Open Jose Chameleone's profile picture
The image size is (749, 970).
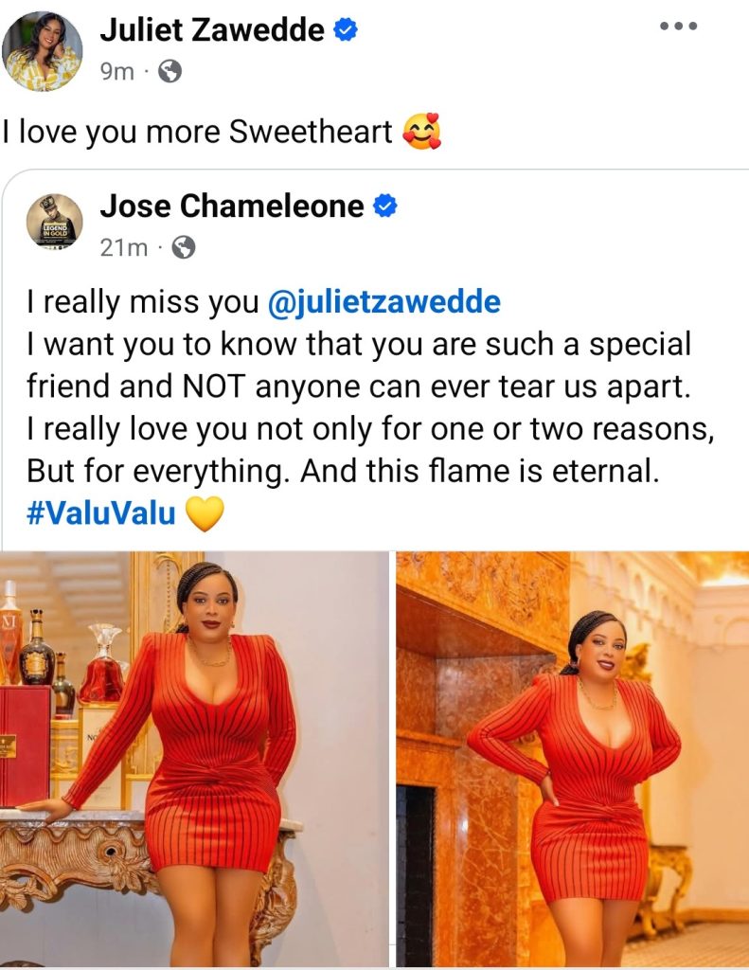click(54, 222)
